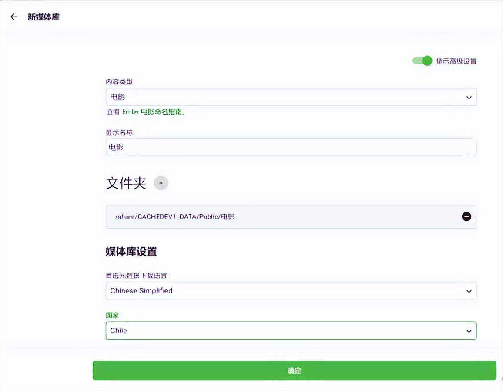Click the chevron arrow in 内容类型 field

click(x=469, y=98)
